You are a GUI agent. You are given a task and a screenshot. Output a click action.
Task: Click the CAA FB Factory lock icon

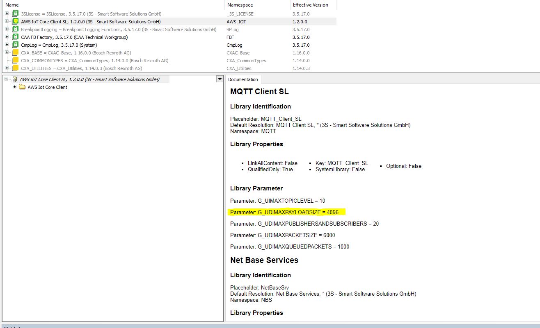[16, 37]
